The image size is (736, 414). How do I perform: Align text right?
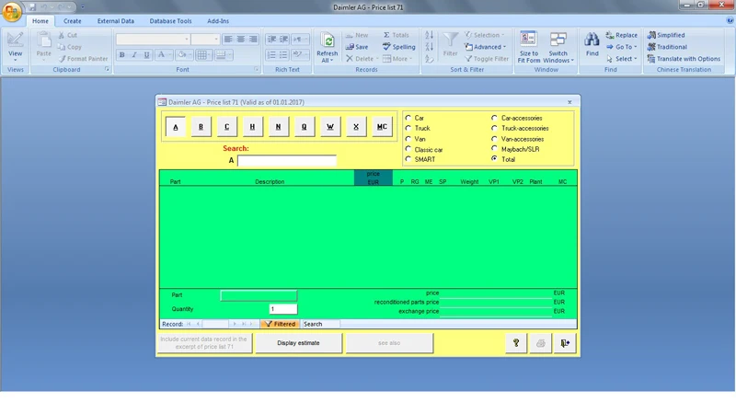[x=253, y=39]
